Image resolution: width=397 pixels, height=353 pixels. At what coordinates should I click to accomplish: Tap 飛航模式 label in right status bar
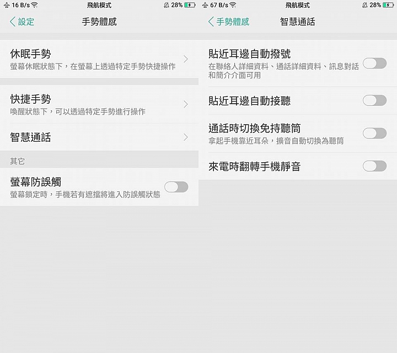tap(298, 5)
